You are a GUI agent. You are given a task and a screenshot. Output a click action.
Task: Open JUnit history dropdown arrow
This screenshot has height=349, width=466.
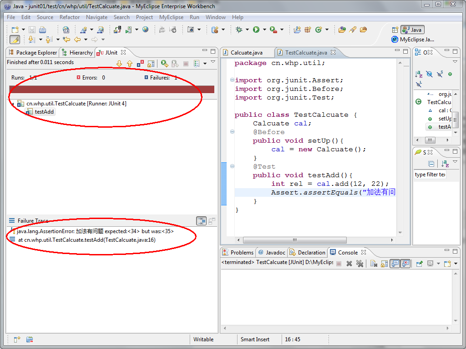click(205, 64)
